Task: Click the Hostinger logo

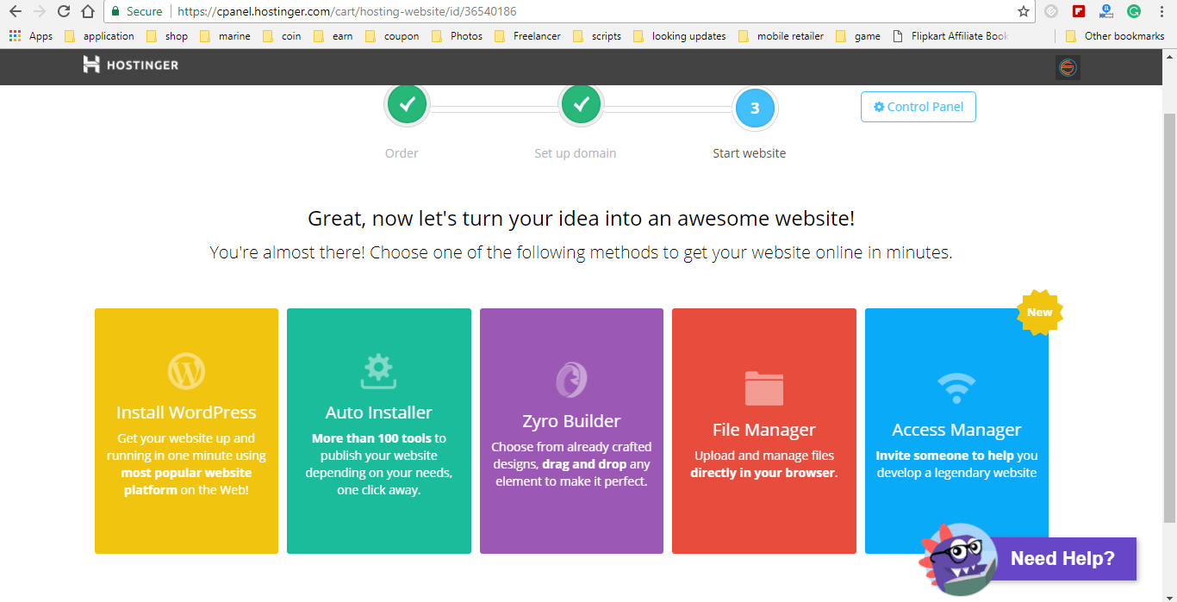Action: click(130, 65)
